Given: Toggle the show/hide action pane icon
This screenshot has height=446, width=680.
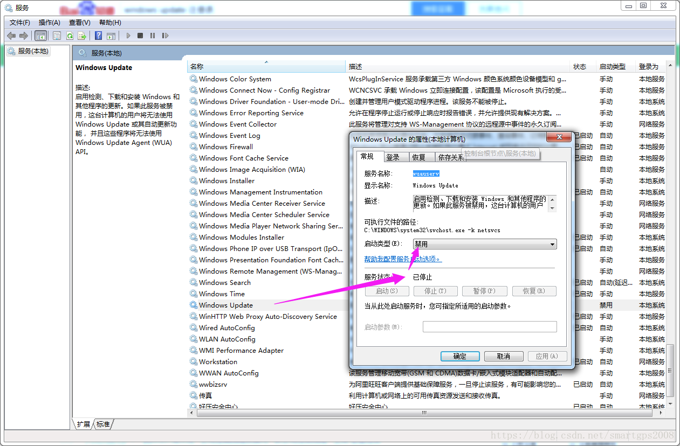Looking at the screenshot, I should 111,36.
